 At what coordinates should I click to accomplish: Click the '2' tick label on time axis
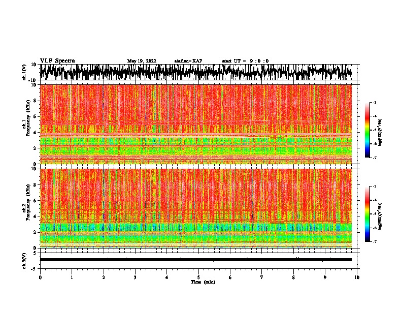[x=104, y=277]
